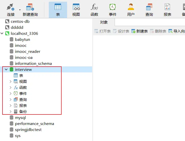Screen dimensions: 185x141
Task: Click the green interview database icon
Action: click(12, 69)
